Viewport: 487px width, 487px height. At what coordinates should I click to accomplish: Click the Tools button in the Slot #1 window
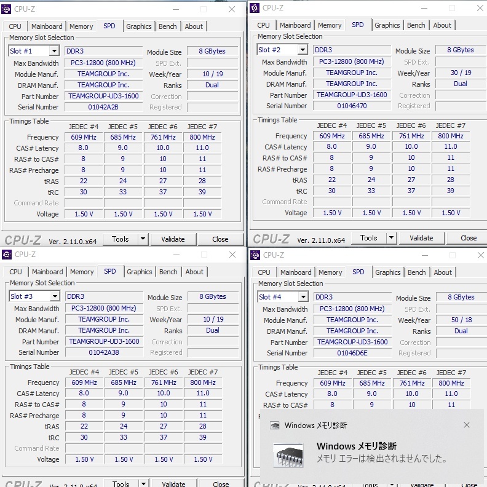pyautogui.click(x=121, y=239)
